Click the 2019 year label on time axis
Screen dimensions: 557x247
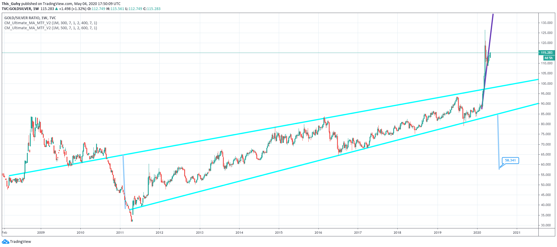coord(438,233)
